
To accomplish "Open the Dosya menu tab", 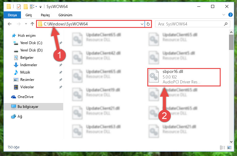I will [x=12, y=15].
